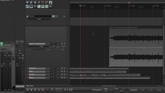Arm the GUITAR track for recording
The height and width of the screenshot is (93, 165).
[27, 75]
